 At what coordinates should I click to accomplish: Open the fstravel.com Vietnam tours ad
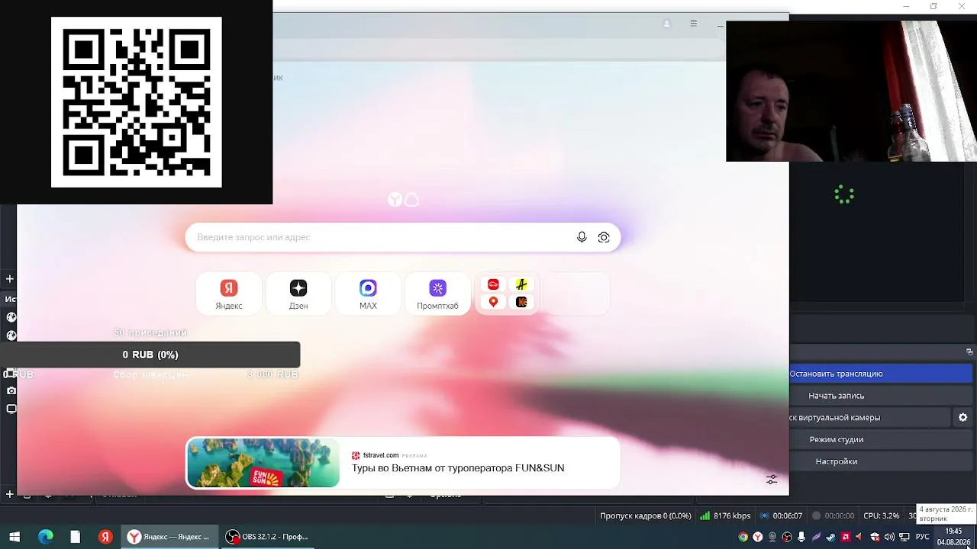pos(403,463)
